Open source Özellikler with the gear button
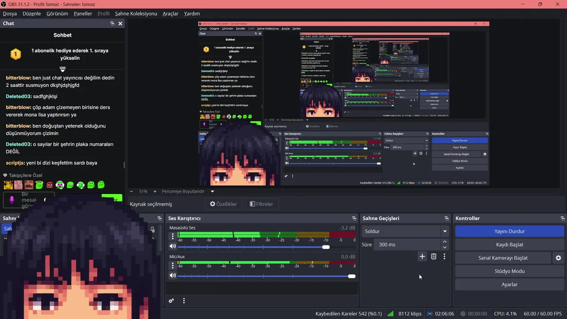The height and width of the screenshot is (319, 567). 223,204
